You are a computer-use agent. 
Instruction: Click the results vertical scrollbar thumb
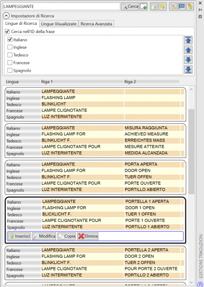191,152
